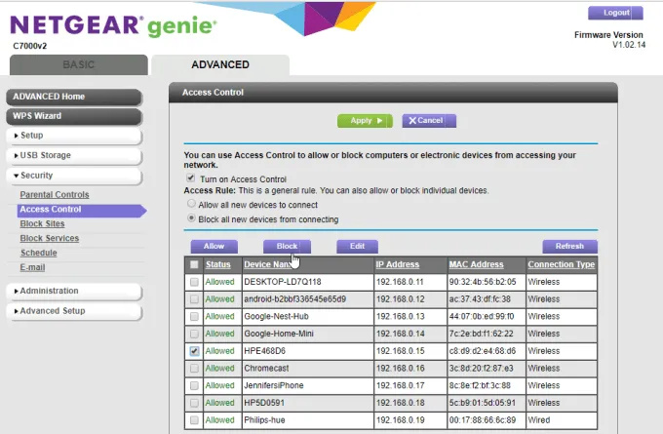Viewport: 663px width, 434px height.
Task: Toggle the select-all checkbox in table header
Action: (195, 264)
